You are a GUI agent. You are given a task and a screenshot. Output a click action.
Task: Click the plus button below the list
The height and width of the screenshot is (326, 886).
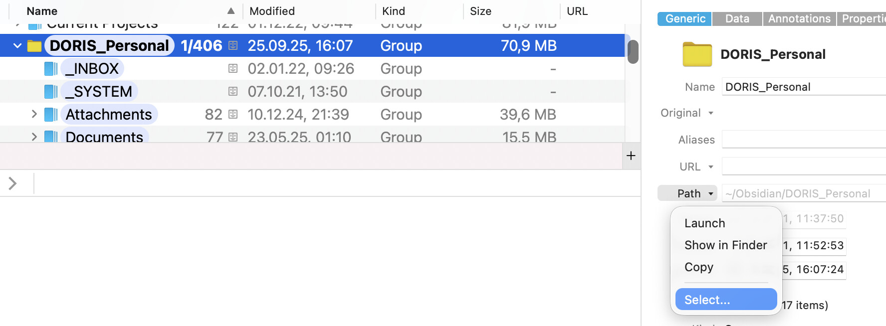[631, 156]
